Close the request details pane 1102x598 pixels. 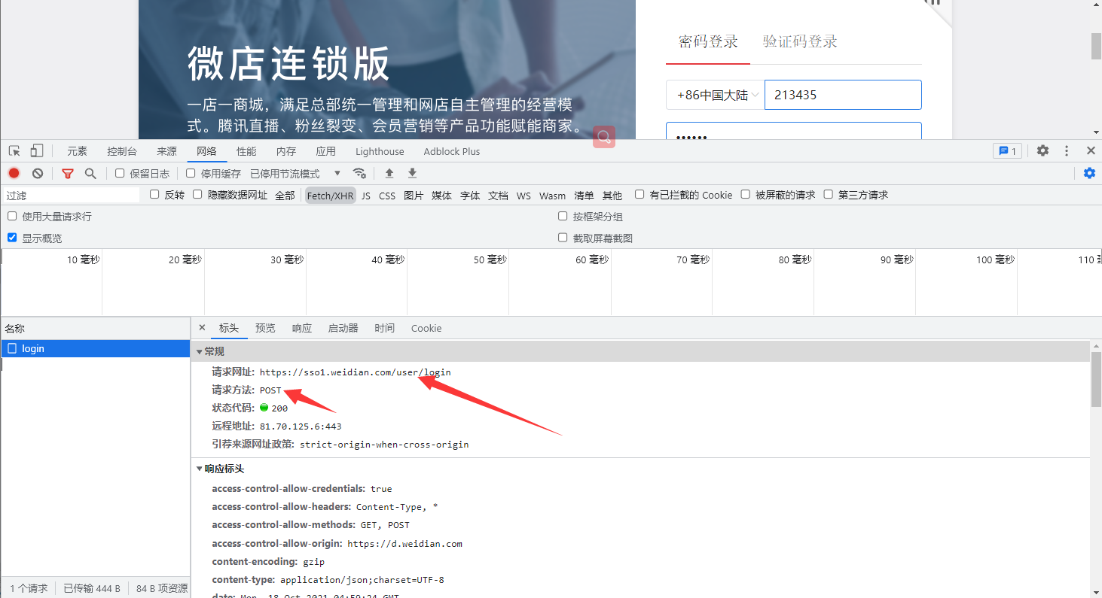tap(202, 328)
